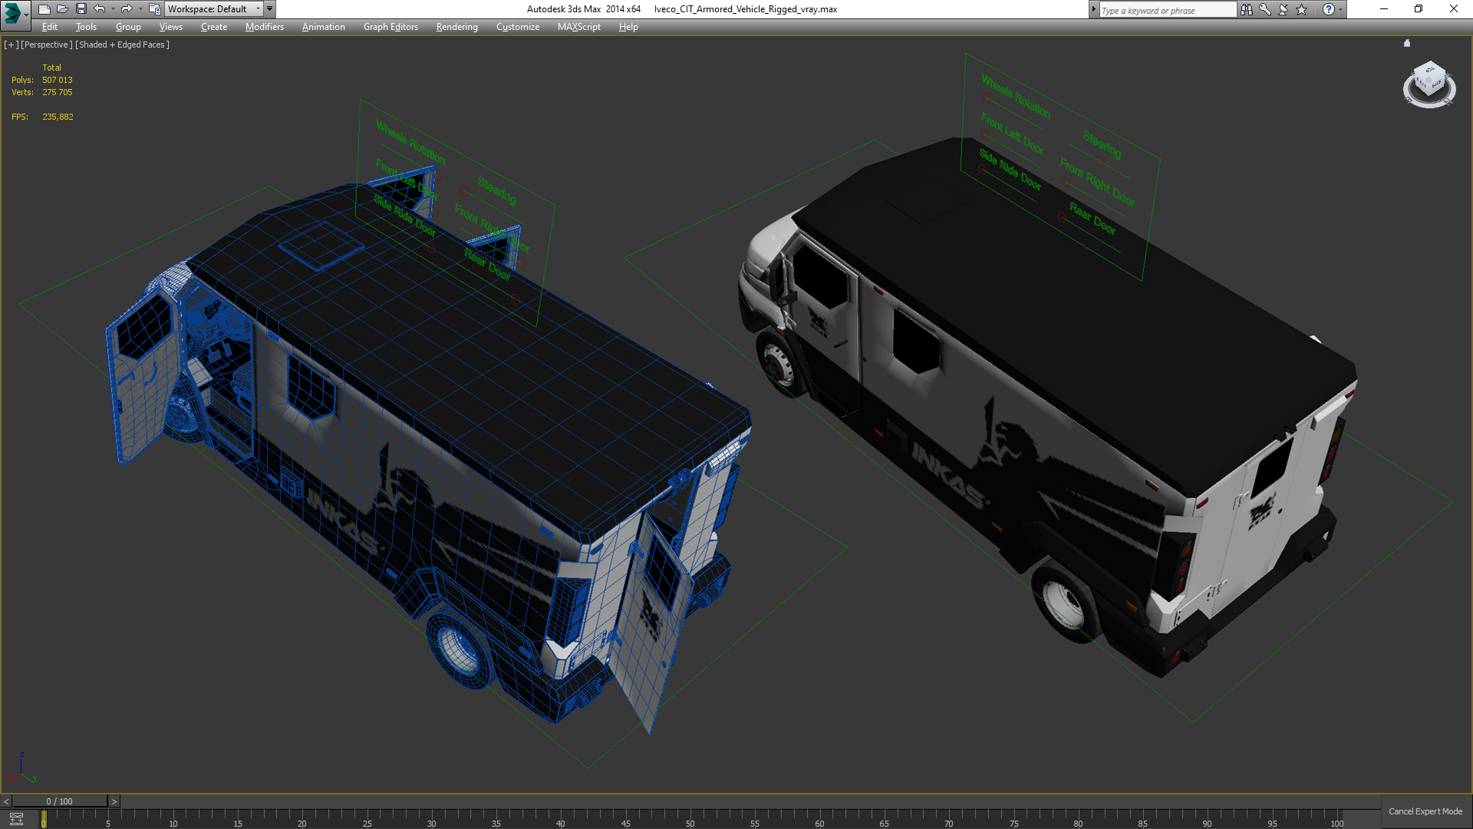The height and width of the screenshot is (829, 1473).
Task: Click the Polys count 507 013
Action: pyautogui.click(x=58, y=80)
